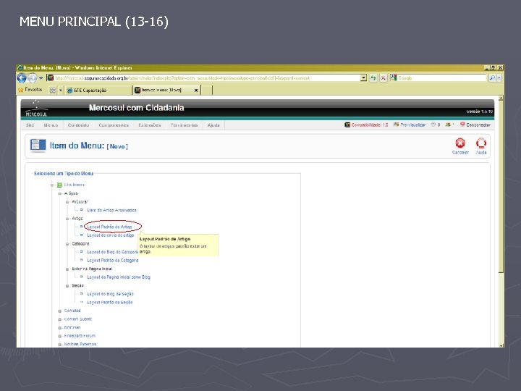Select Layout de envio de artigo link
This screenshot has width=521, height=391.
[110, 235]
